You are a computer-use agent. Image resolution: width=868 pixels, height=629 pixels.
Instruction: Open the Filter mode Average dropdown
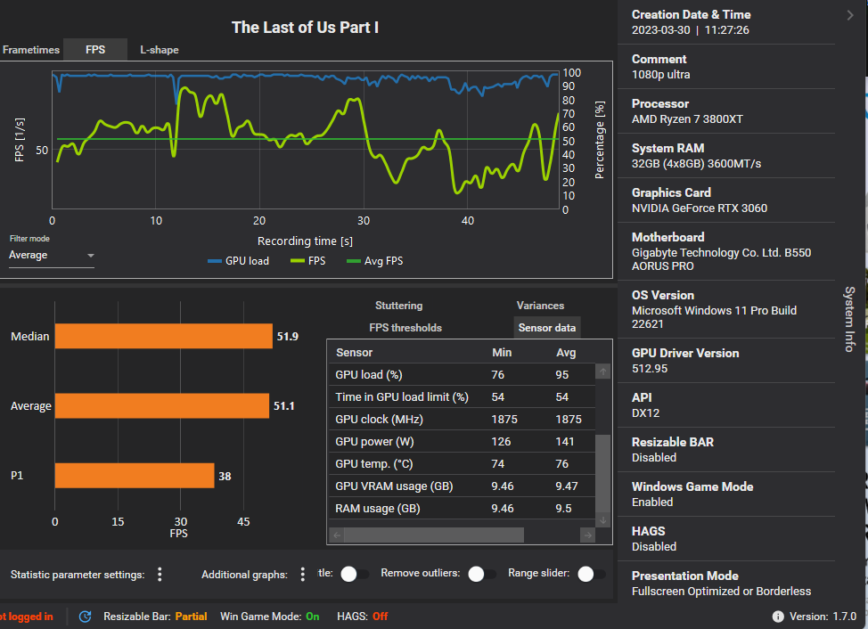tap(52, 255)
